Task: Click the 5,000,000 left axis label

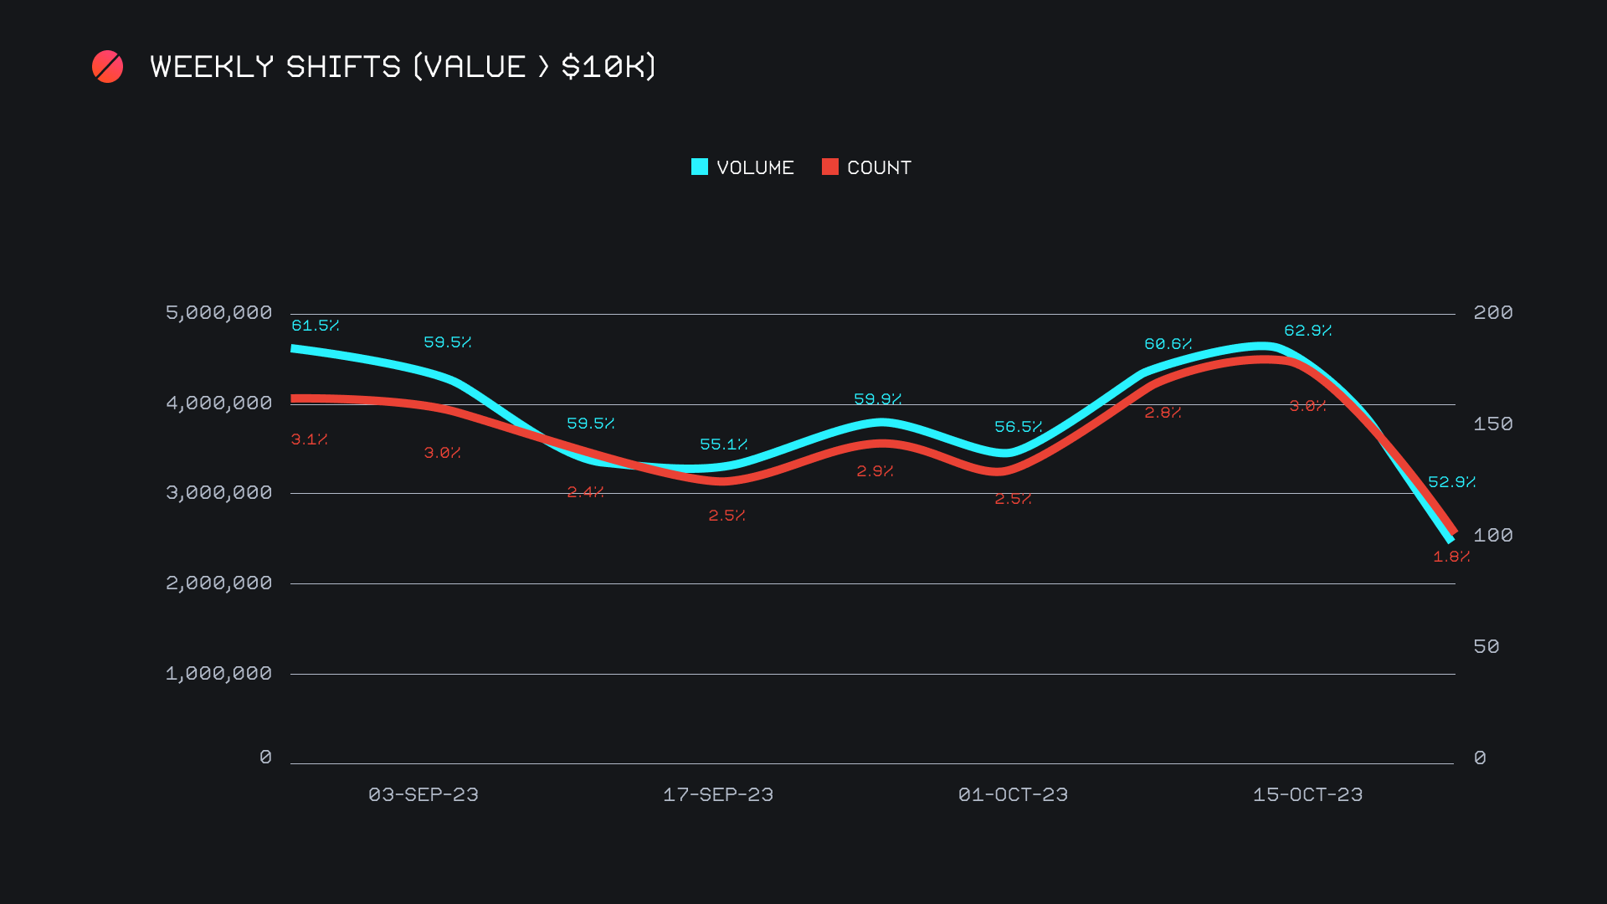Action: (x=218, y=313)
